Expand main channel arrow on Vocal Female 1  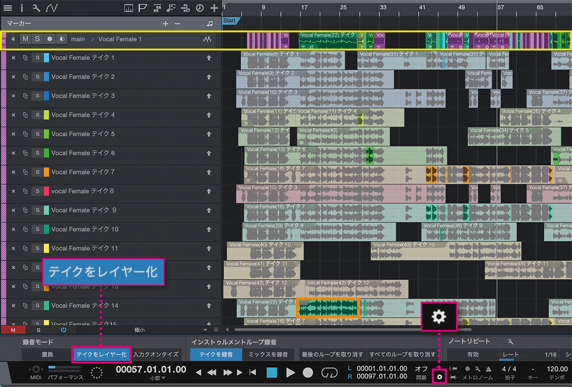coord(92,39)
